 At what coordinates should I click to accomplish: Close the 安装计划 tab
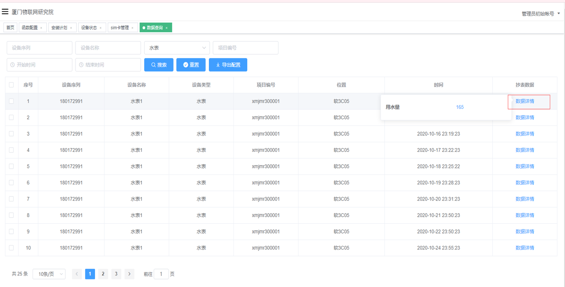71,28
